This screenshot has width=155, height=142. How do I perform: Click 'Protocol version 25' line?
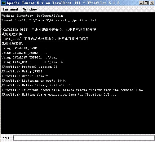coord(29,67)
